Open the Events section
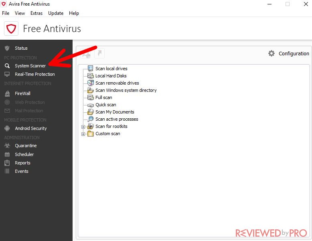The image size is (312, 241). tap(22, 171)
